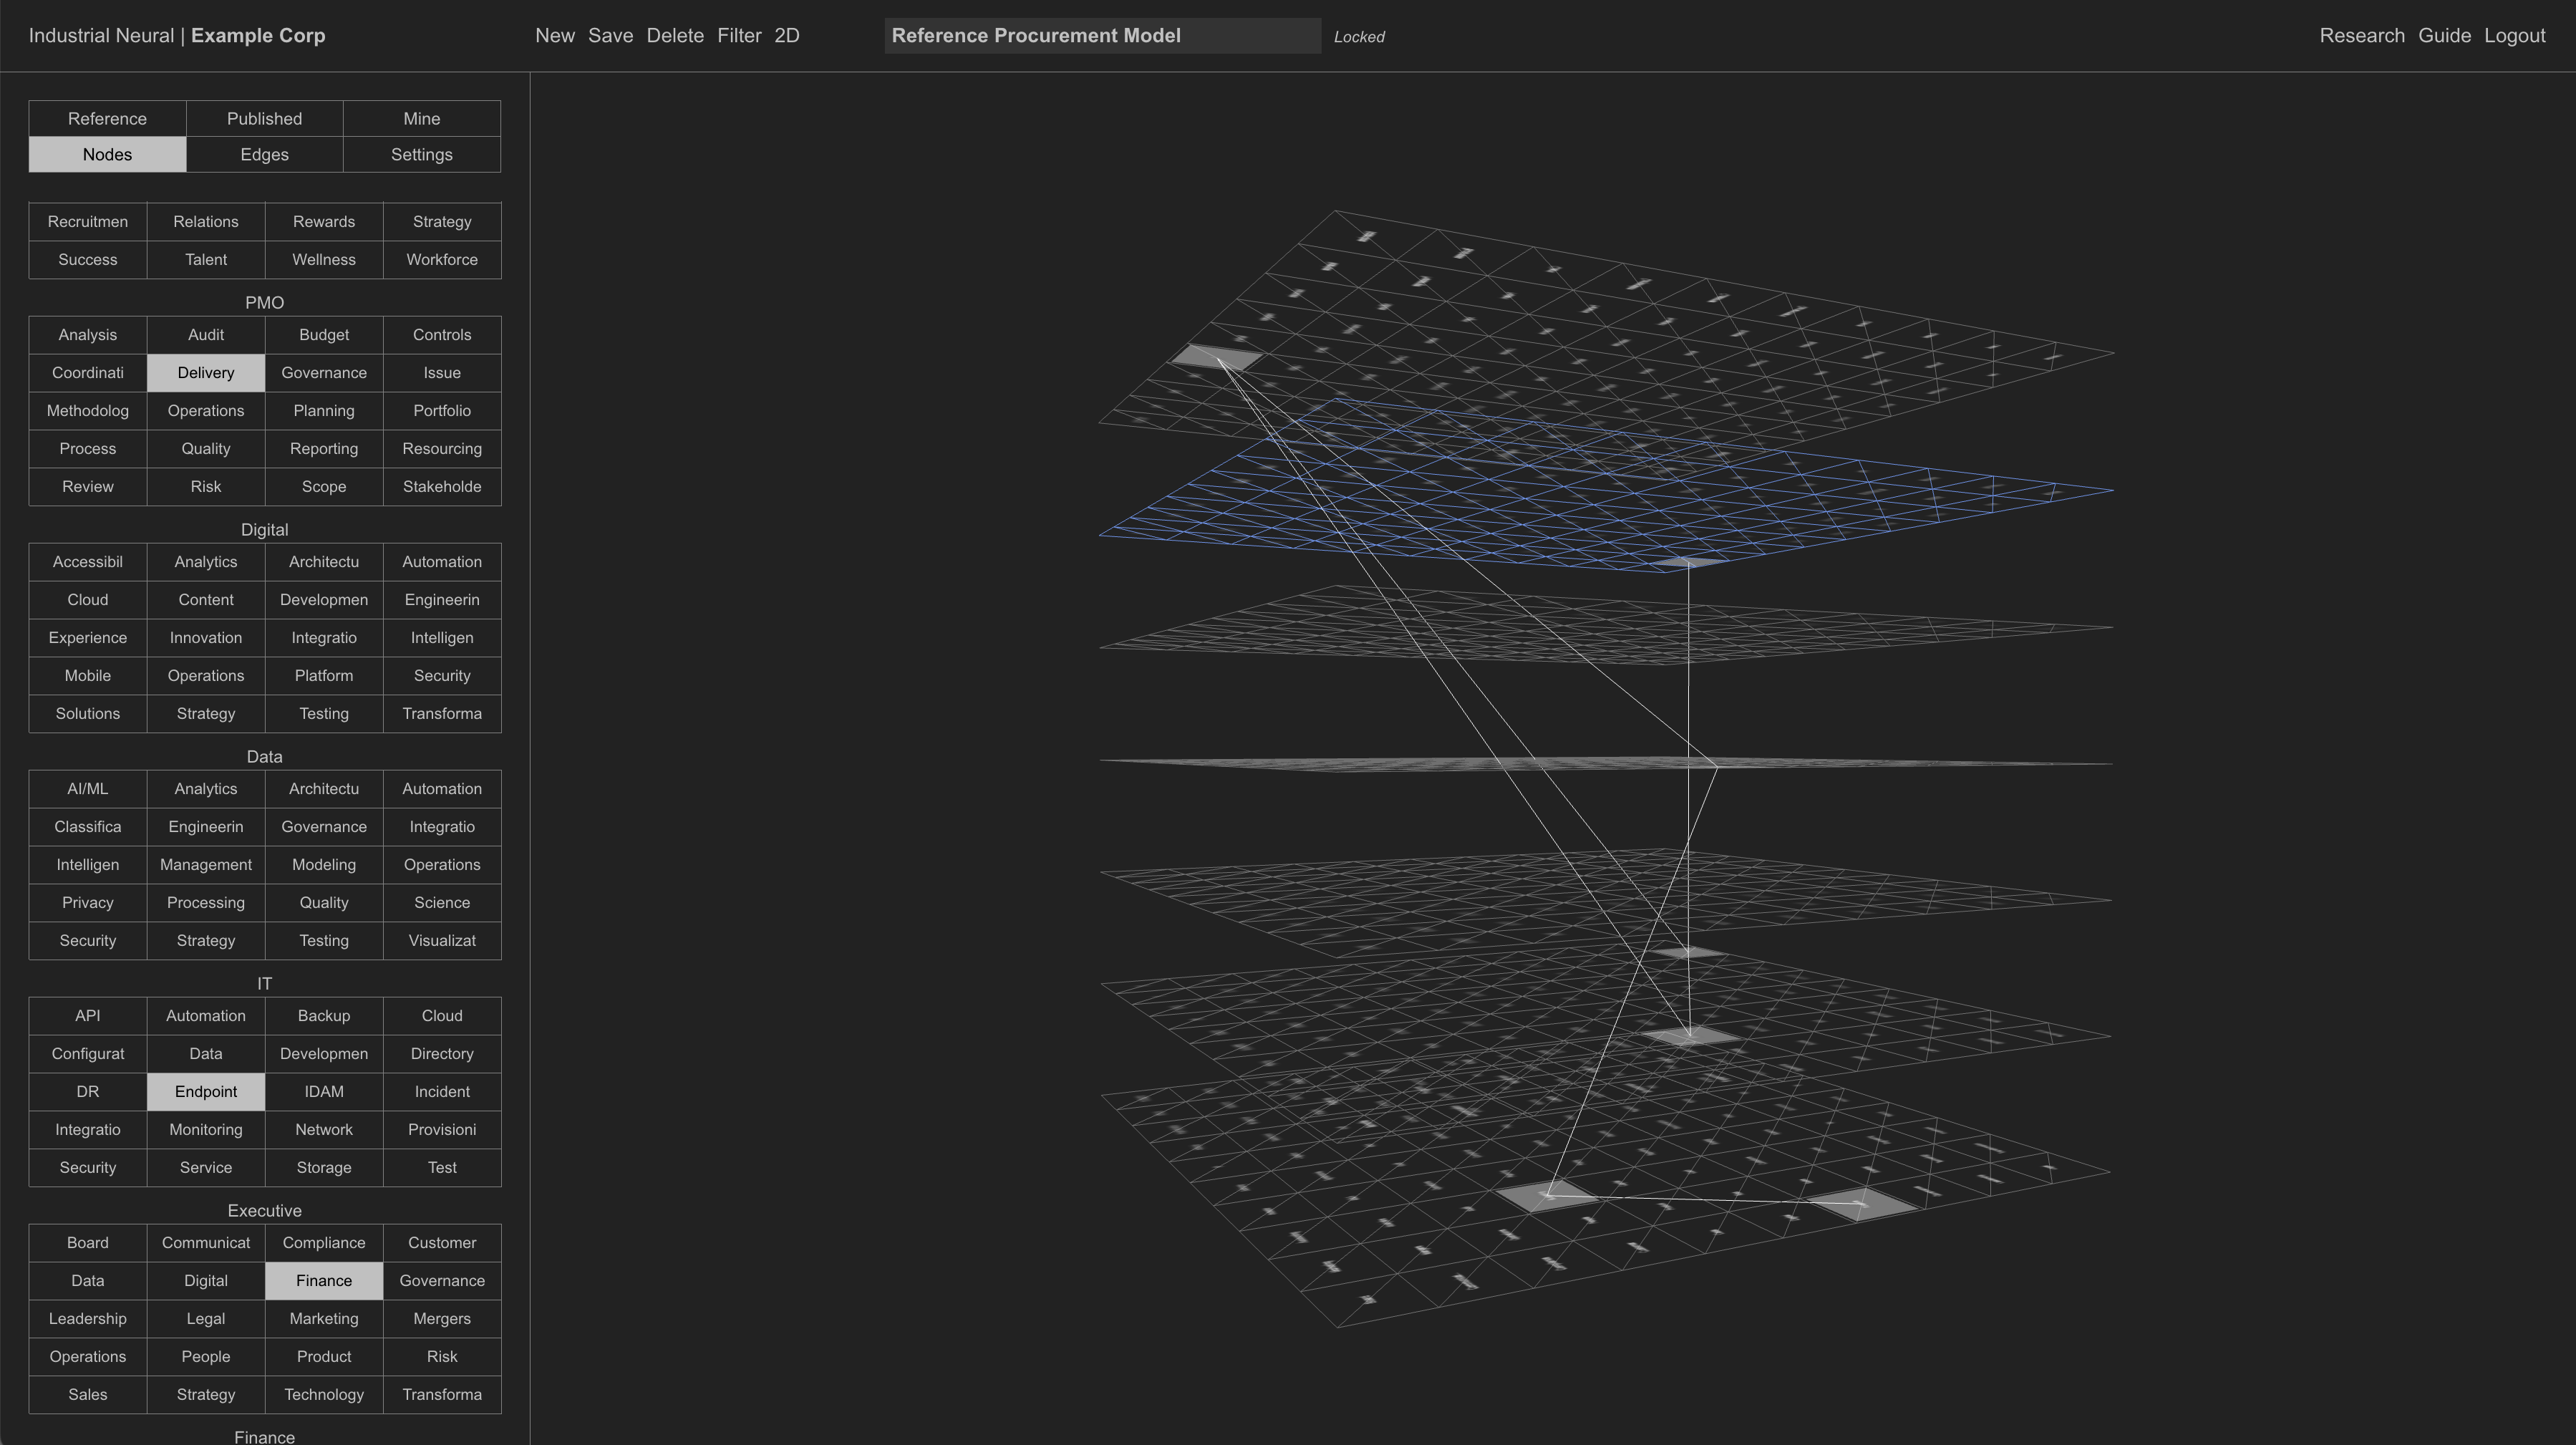The width and height of the screenshot is (2576, 1445).
Task: Toggle the Executive Sales node
Action: (x=88, y=1395)
